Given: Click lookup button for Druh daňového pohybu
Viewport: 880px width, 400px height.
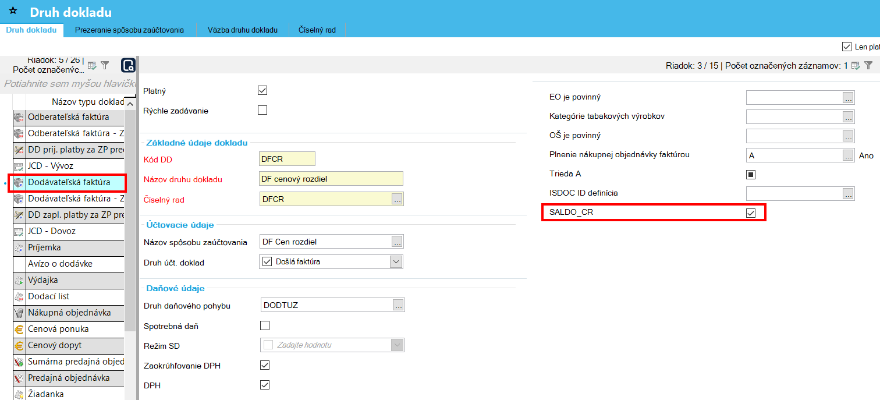Looking at the screenshot, I should (398, 305).
